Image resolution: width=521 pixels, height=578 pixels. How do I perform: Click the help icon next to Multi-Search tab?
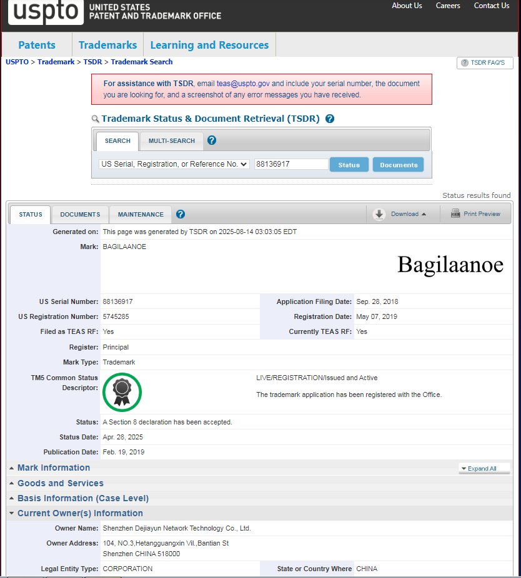pos(212,140)
